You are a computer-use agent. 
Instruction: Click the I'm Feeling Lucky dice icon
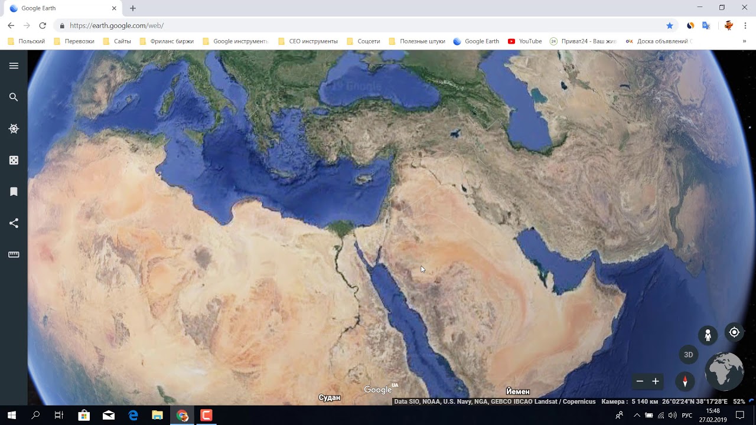tap(14, 160)
